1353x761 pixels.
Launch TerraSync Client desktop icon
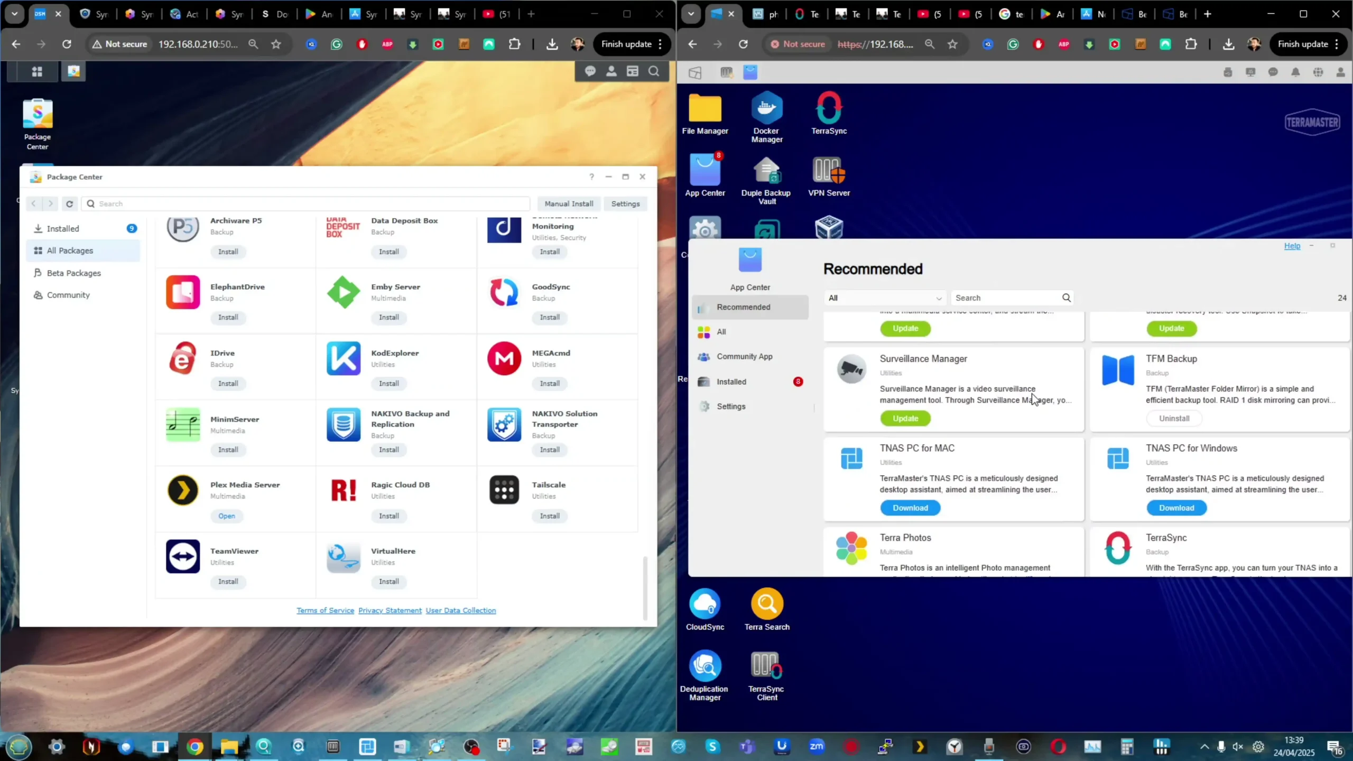coord(766,675)
